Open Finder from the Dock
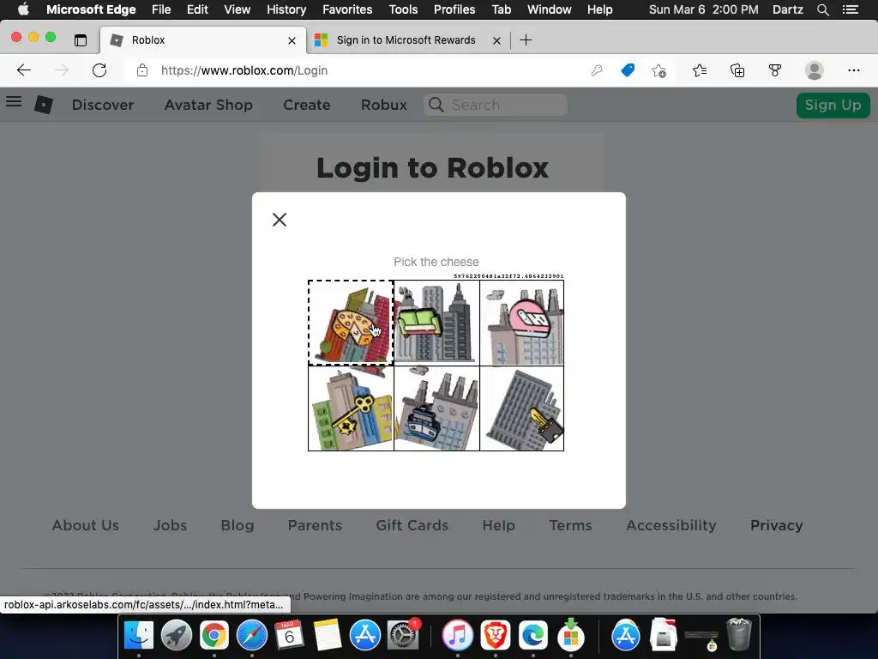The height and width of the screenshot is (659, 878). [138, 636]
